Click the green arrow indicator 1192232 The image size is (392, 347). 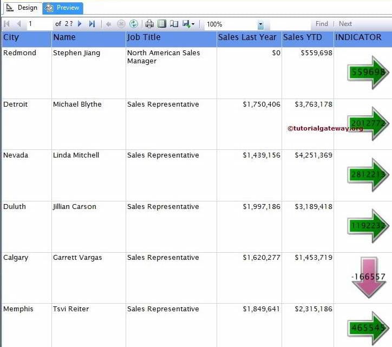click(x=368, y=226)
